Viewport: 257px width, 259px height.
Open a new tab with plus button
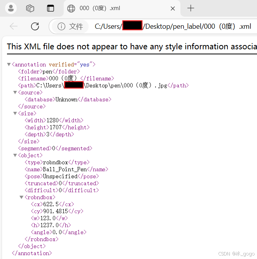point(191,8)
